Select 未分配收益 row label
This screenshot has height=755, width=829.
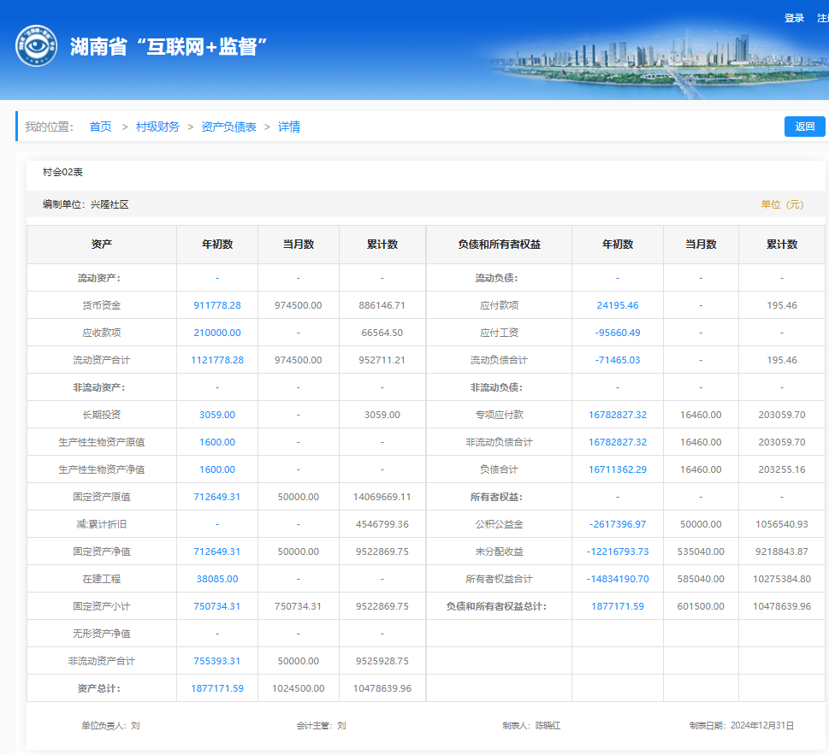(499, 552)
